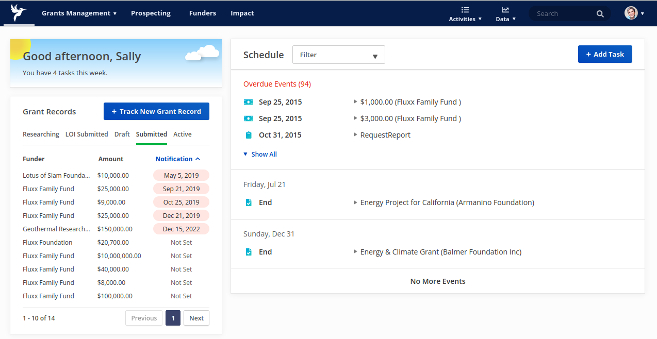Open Geothermal Research grant record
This screenshot has height=339, width=657.
tap(56, 229)
